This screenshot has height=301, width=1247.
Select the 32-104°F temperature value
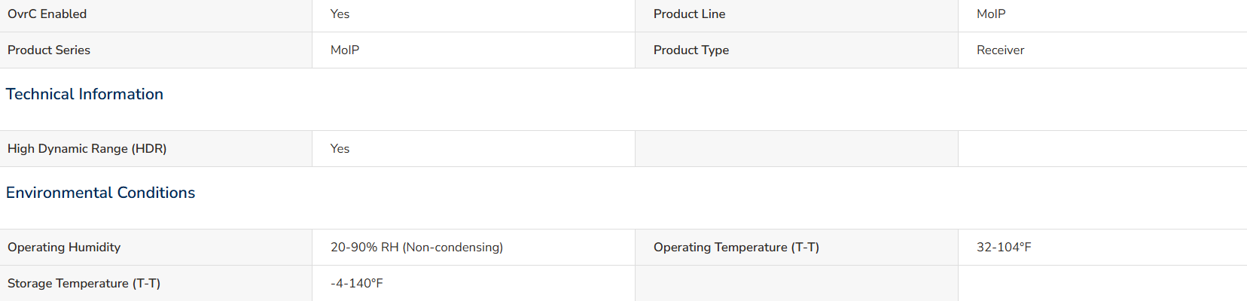pos(1004,247)
